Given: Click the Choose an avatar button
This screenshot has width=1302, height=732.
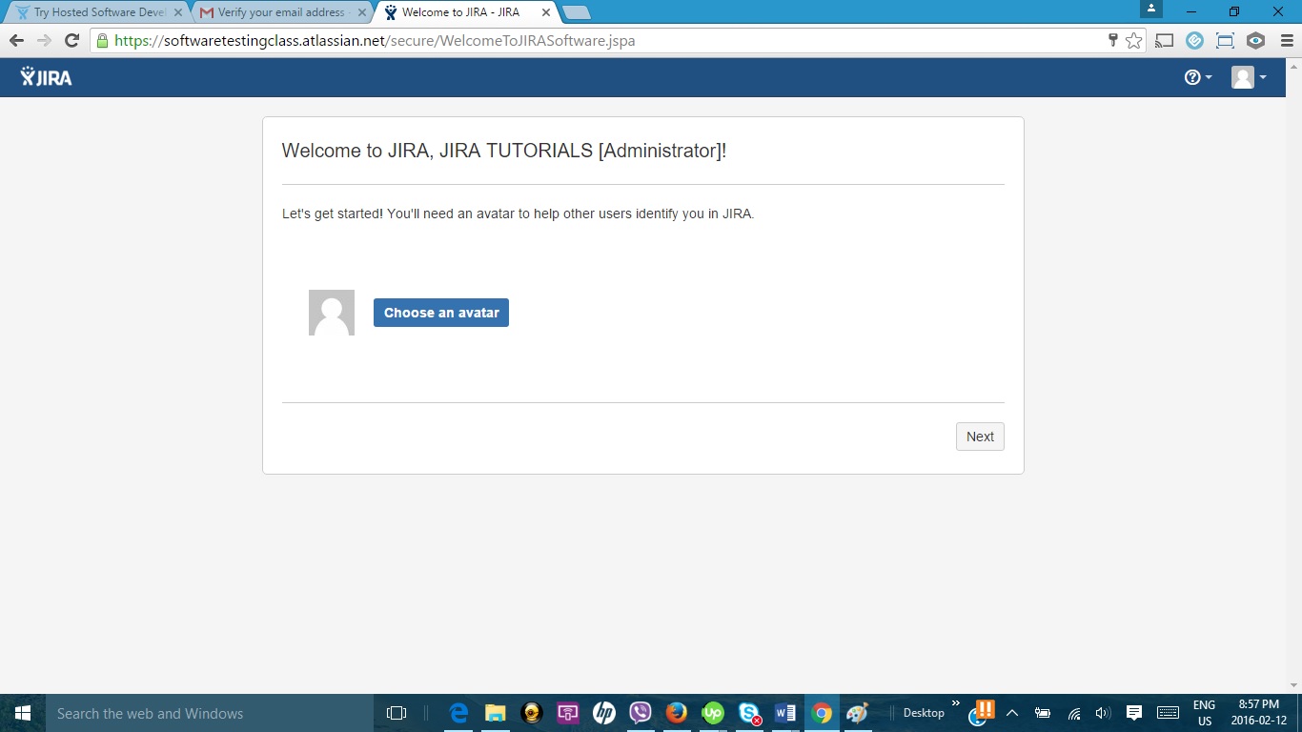Looking at the screenshot, I should pos(441,313).
